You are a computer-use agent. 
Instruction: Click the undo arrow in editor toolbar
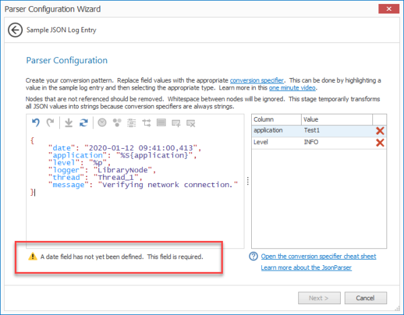pos(36,123)
